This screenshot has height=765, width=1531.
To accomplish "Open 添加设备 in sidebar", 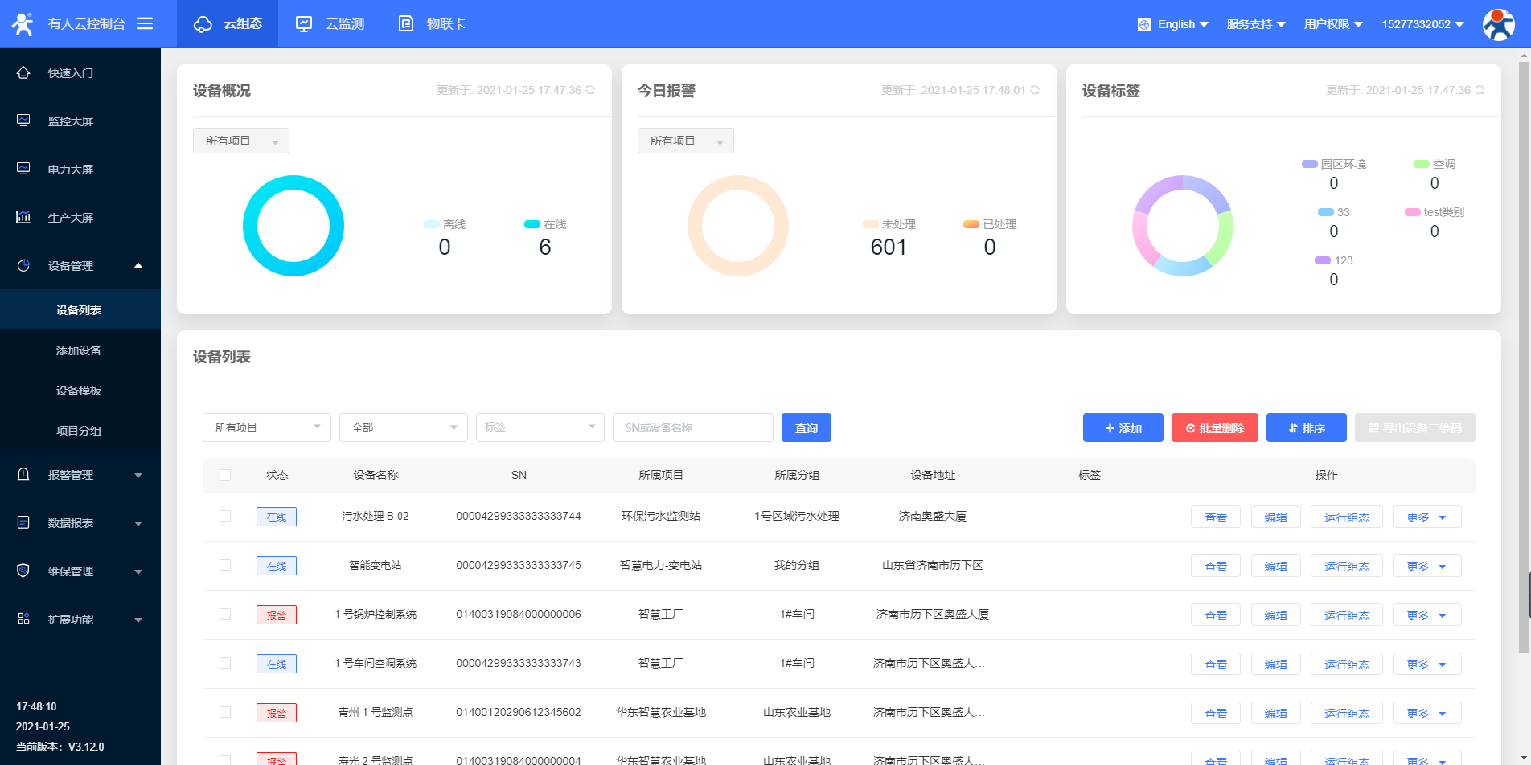I will [79, 350].
